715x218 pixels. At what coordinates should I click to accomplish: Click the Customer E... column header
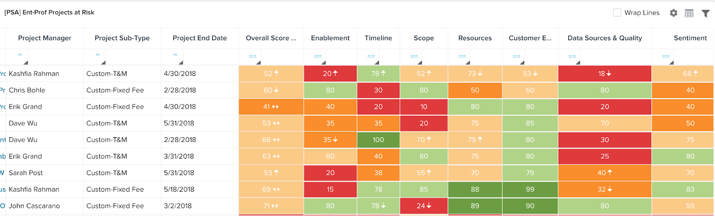click(x=530, y=38)
